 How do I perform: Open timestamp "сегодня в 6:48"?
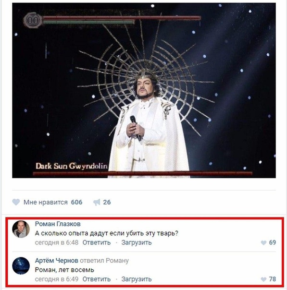tap(57, 242)
